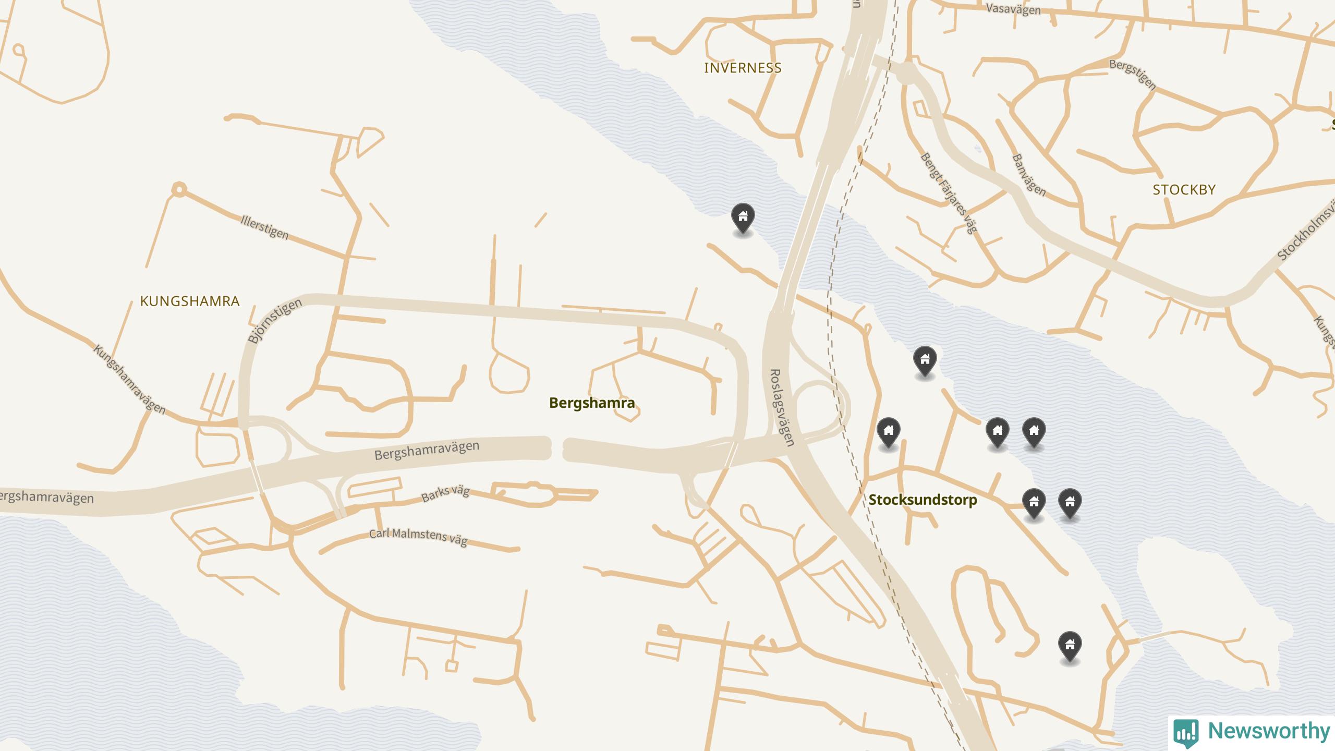Select the STOCKBY district label
Viewport: 1335px width, 751px height.
[1184, 190]
